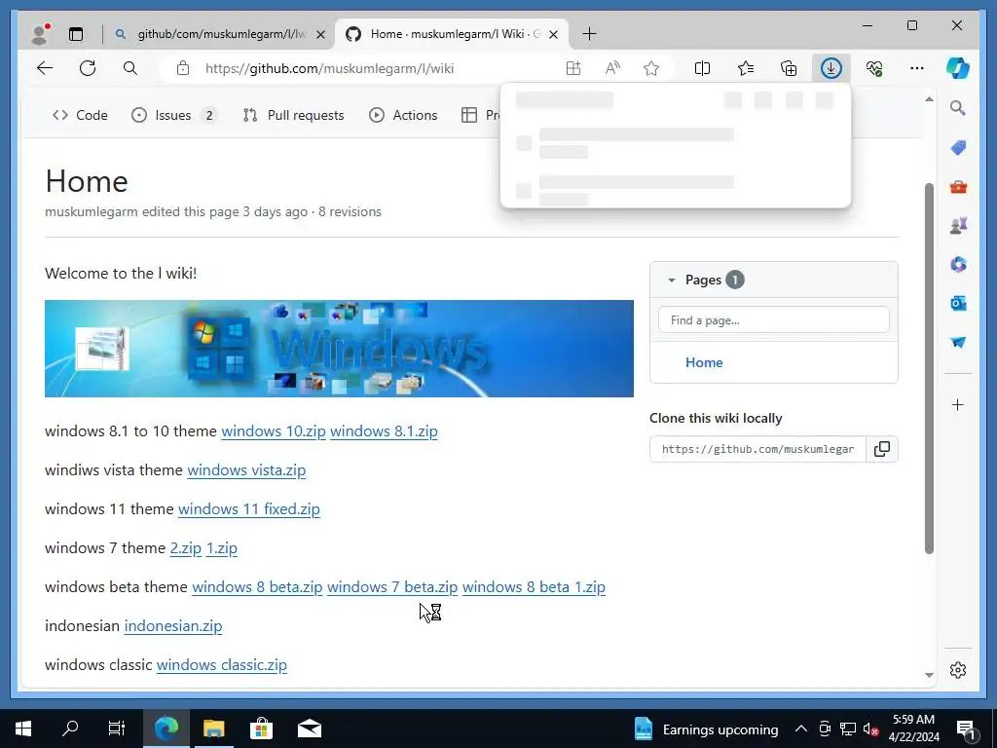This screenshot has width=997, height=748.
Task: Reload the page with refresh icon
Action: pos(88,68)
